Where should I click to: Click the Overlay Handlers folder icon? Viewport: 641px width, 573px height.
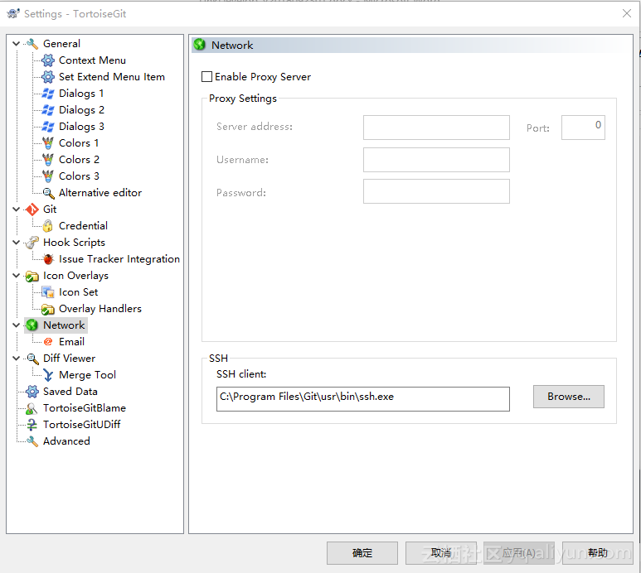point(48,309)
